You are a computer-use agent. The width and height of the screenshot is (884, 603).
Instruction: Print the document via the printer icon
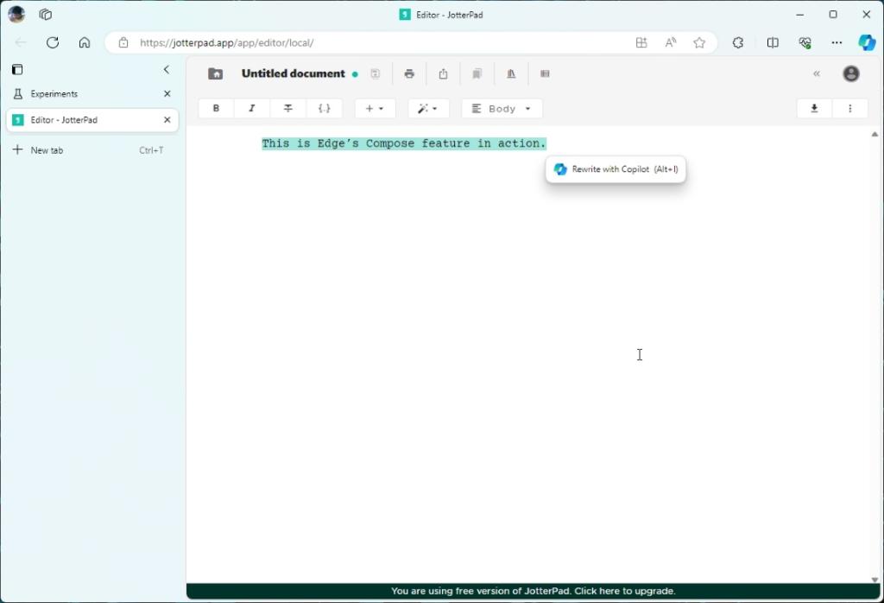pyautogui.click(x=409, y=73)
